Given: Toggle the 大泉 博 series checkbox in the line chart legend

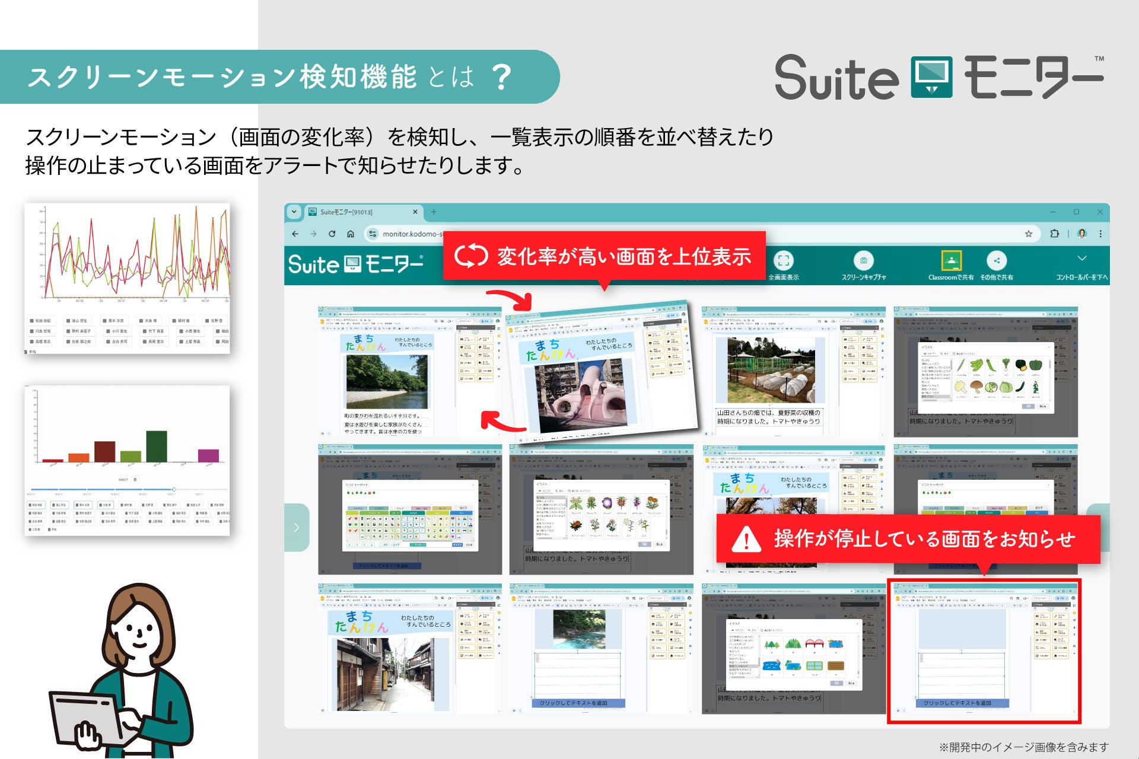Looking at the screenshot, I should 141,321.
